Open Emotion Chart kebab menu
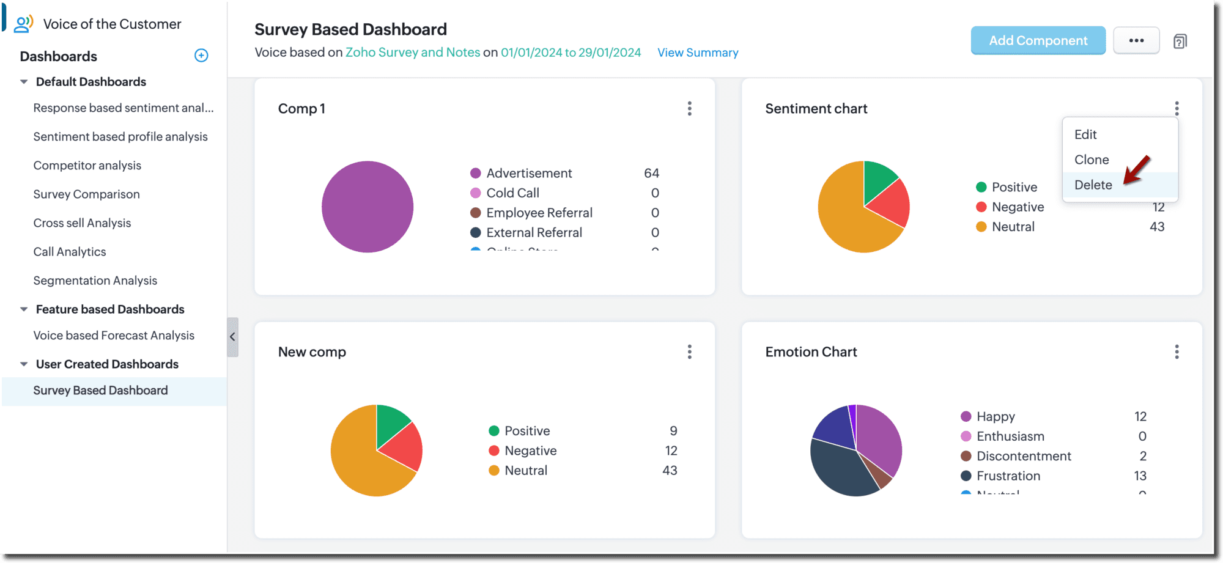The image size is (1223, 563). click(1176, 352)
